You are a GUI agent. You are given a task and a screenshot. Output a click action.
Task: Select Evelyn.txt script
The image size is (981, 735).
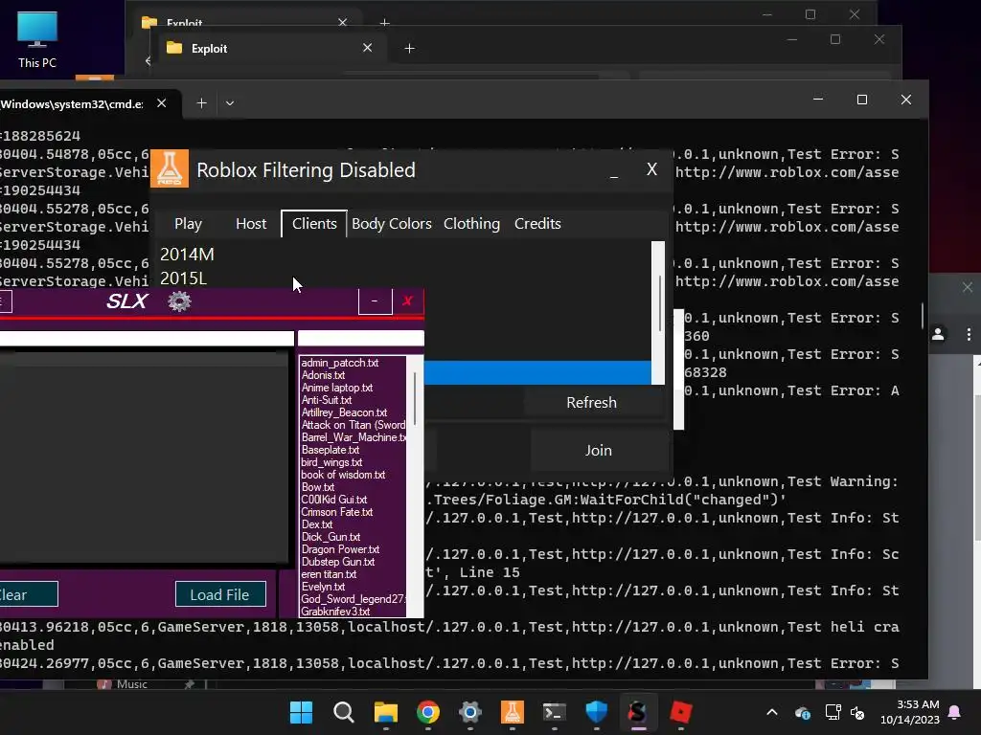pos(324,587)
